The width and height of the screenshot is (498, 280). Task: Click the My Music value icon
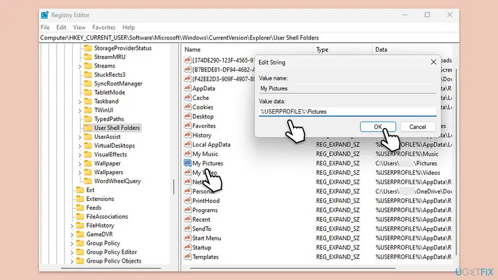(x=188, y=154)
